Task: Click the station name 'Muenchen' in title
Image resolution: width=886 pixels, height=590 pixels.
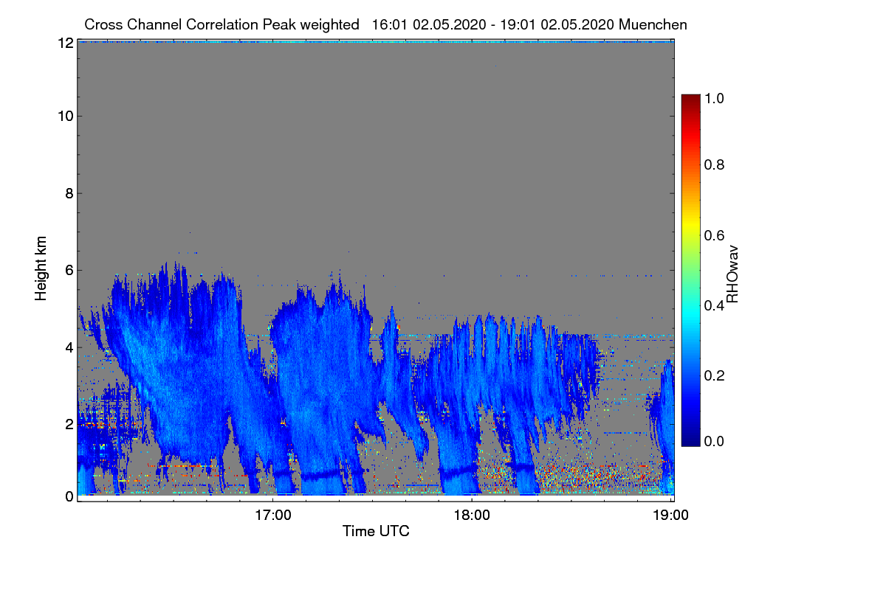Action: point(653,24)
